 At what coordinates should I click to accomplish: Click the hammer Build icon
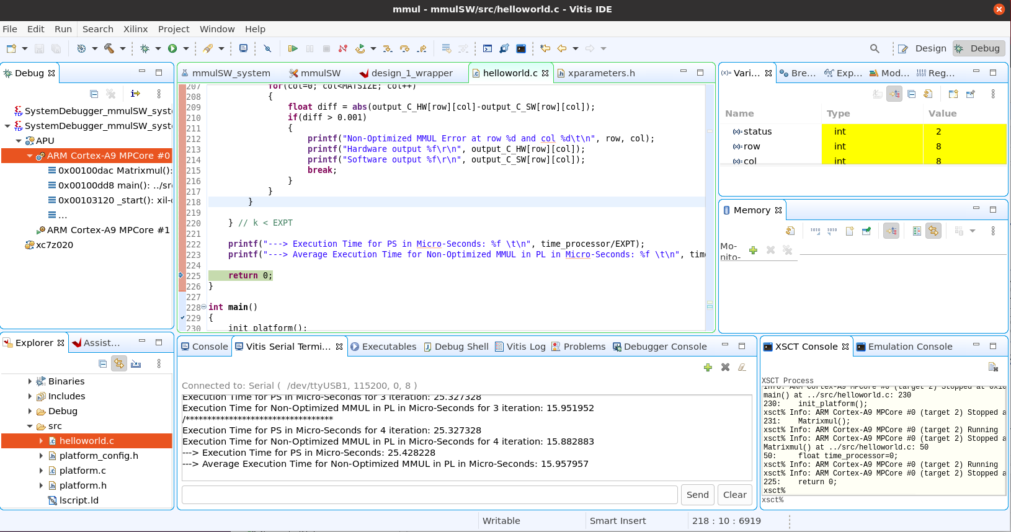(109, 48)
